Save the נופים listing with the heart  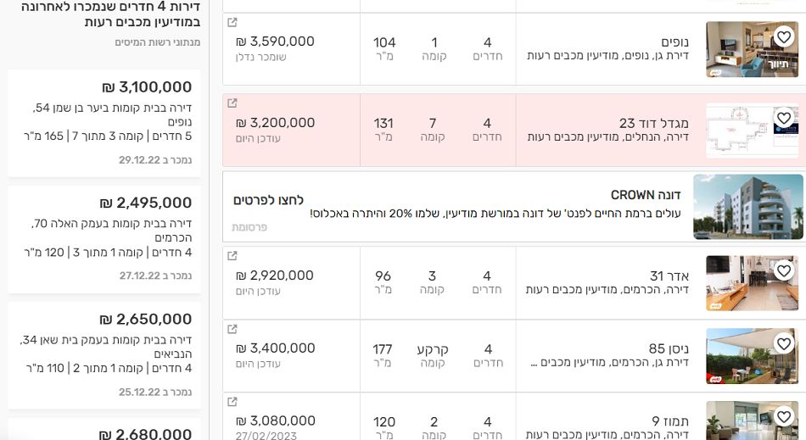784,36
